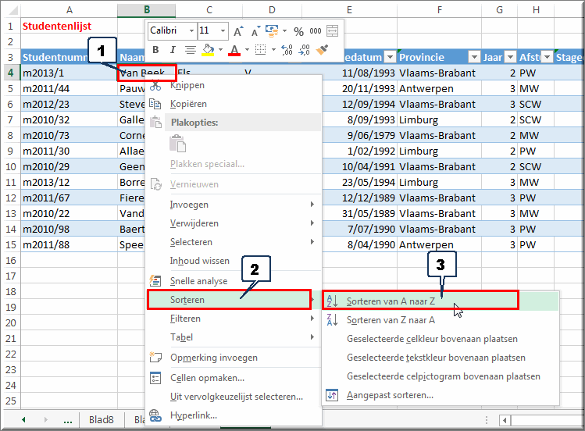Viewport: 585px width, 431px height.
Task: Click cell m2011/44
Action: [x=69, y=88]
